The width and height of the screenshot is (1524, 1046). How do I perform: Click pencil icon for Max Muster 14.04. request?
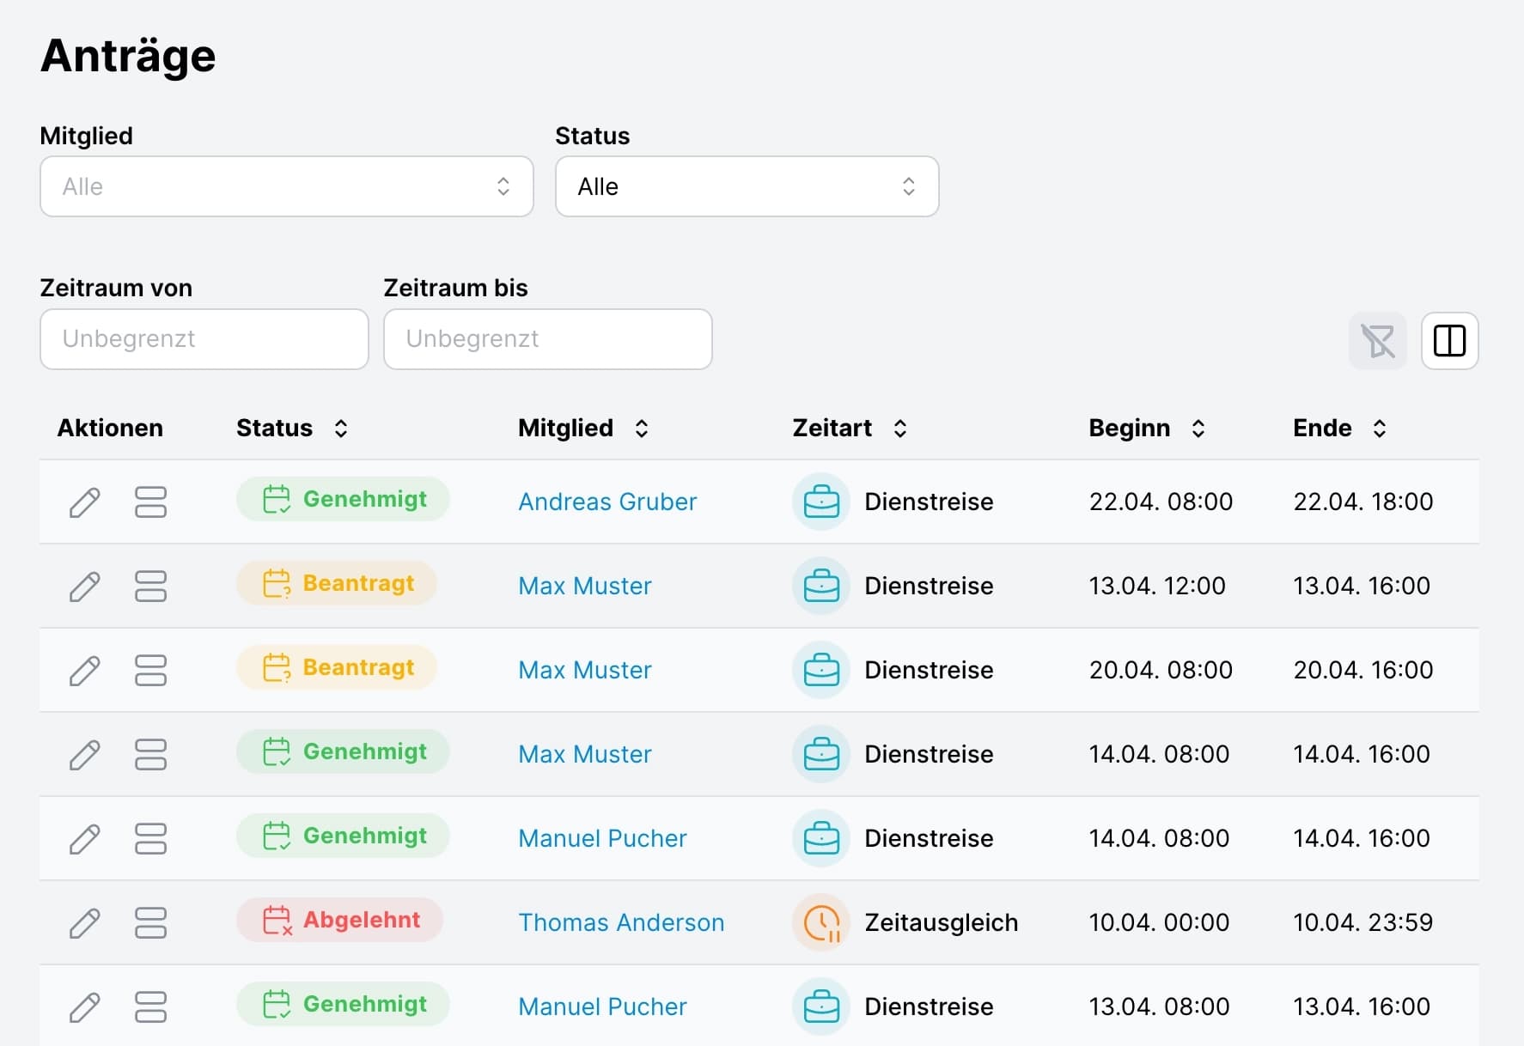(84, 754)
